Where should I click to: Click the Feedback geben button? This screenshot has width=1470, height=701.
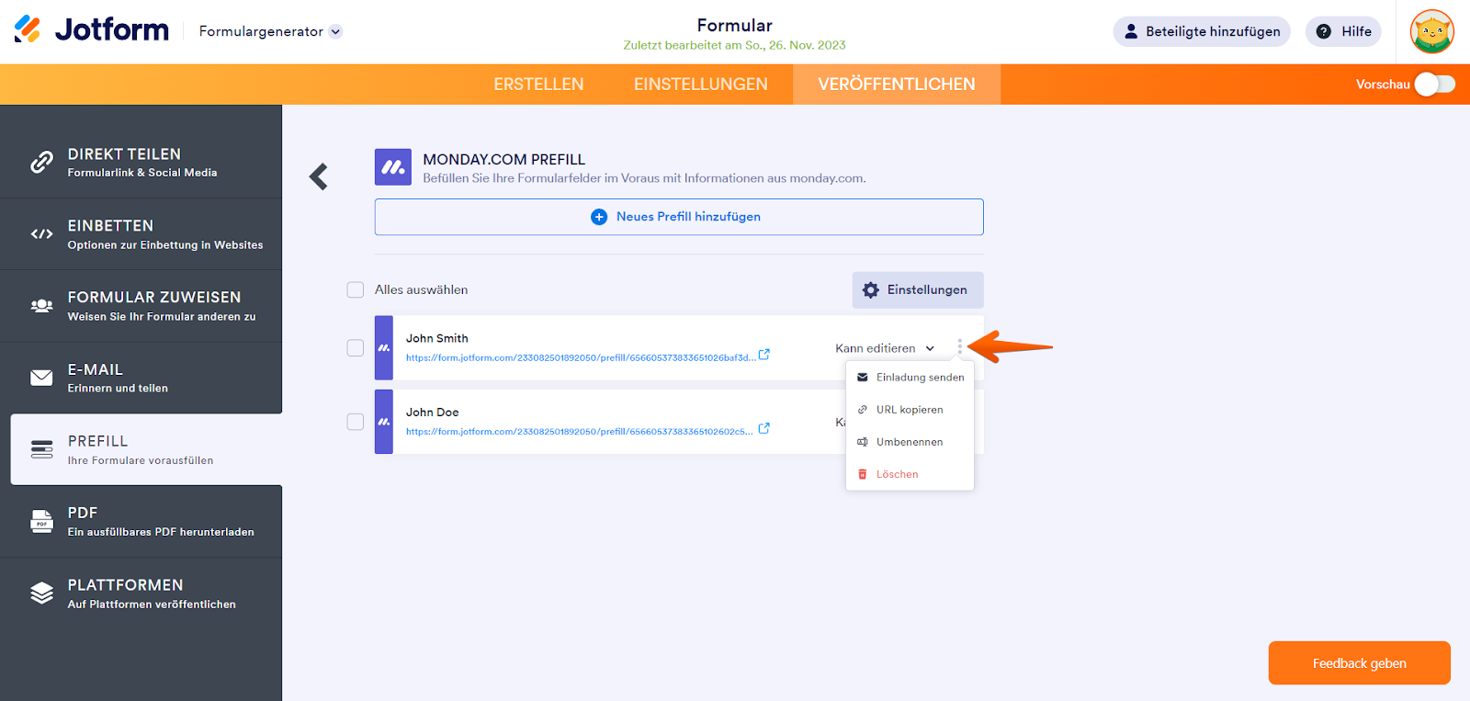pos(1359,663)
